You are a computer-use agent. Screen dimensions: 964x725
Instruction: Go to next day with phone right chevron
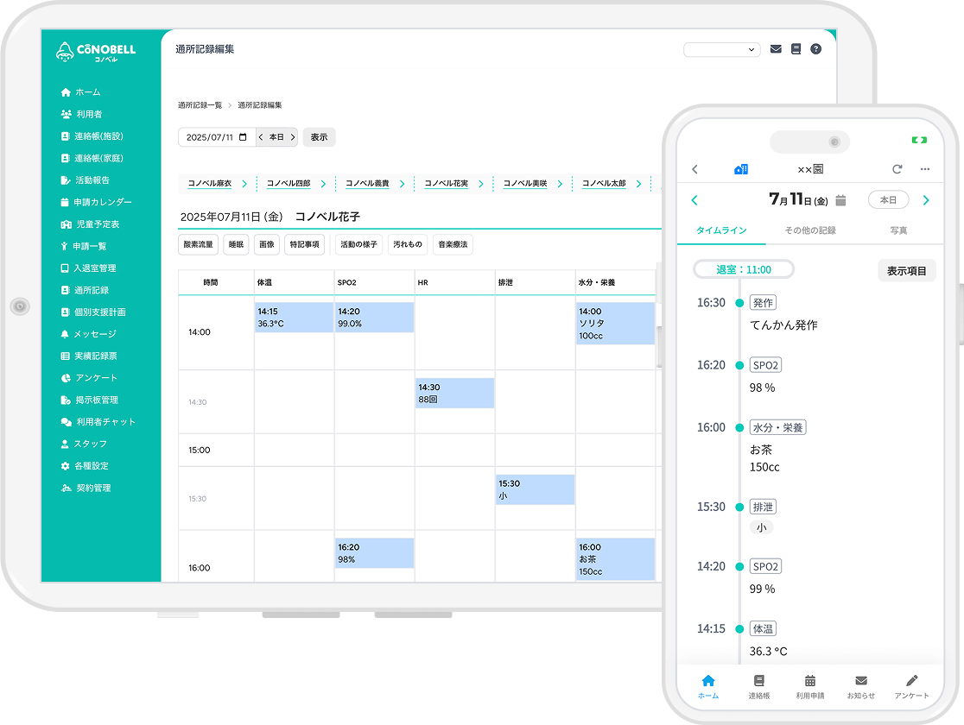[926, 200]
